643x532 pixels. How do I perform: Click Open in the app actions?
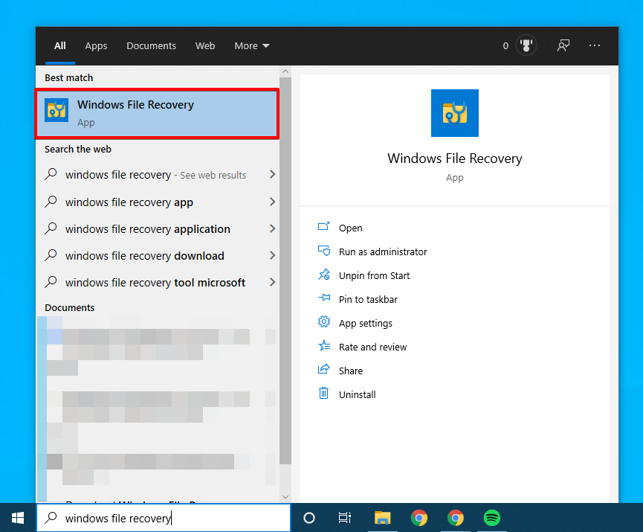[x=350, y=228]
